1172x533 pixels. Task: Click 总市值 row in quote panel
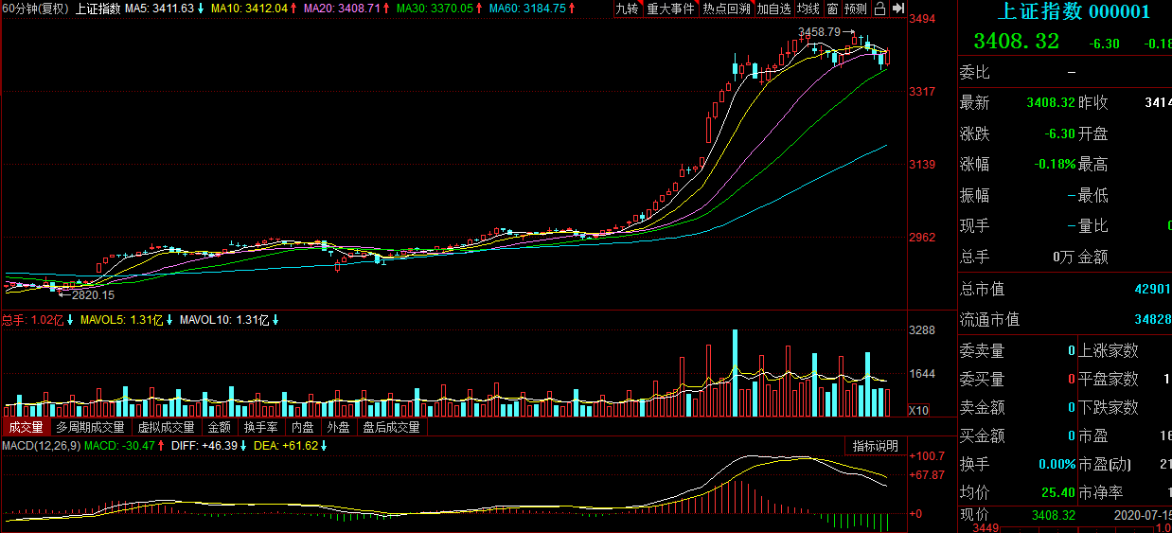[1065, 290]
